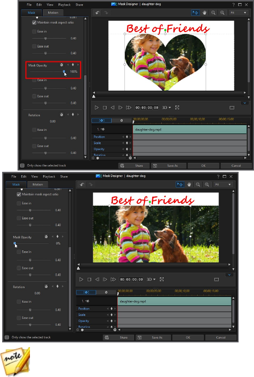The image size is (254, 377).
Task: Switch to Motion tab in full-photo preview window
Action: 38,185
